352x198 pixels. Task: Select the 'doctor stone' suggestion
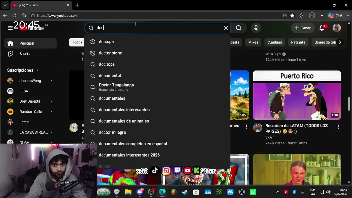point(157,53)
